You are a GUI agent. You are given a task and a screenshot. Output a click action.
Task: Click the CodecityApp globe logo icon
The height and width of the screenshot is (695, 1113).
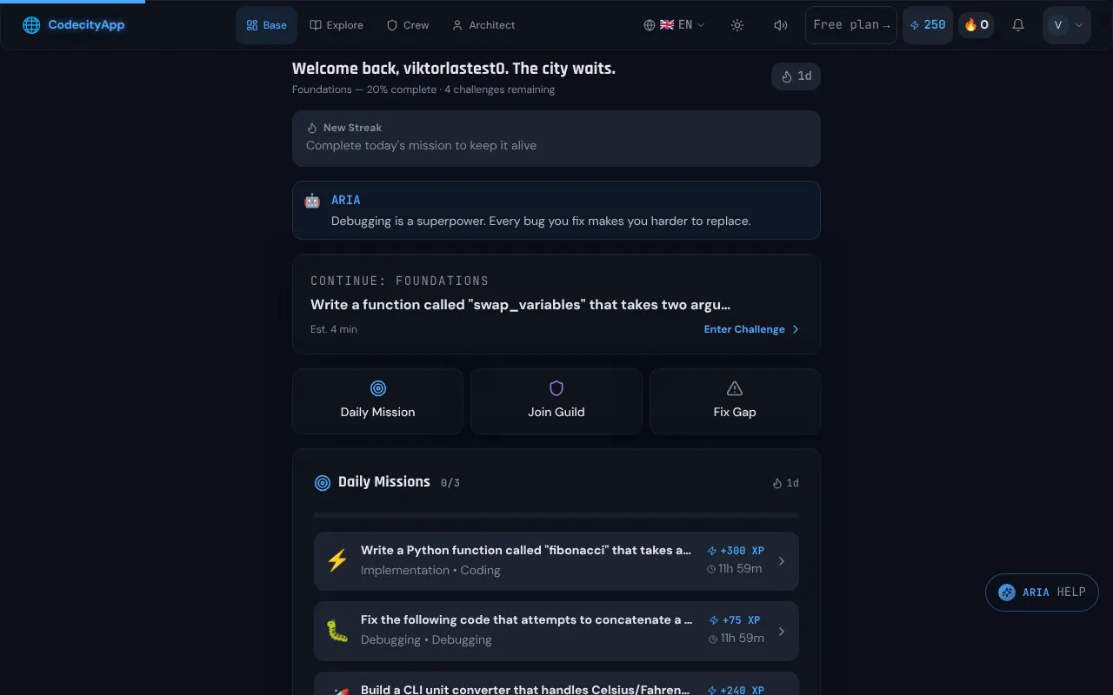pyautogui.click(x=31, y=25)
